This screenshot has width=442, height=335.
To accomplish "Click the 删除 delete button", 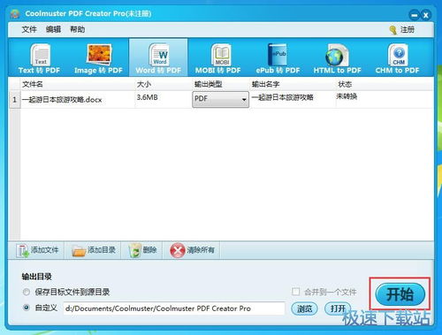I will click(x=142, y=250).
